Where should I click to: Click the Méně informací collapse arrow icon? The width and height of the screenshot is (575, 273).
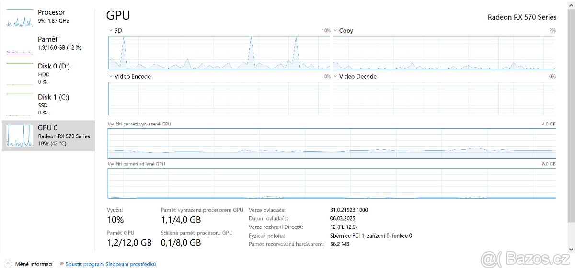click(8, 264)
